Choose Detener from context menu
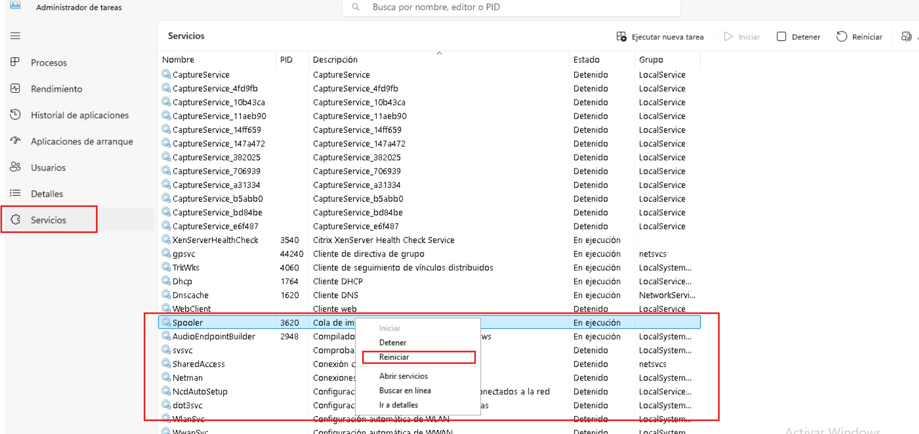919x434 pixels. tap(393, 342)
